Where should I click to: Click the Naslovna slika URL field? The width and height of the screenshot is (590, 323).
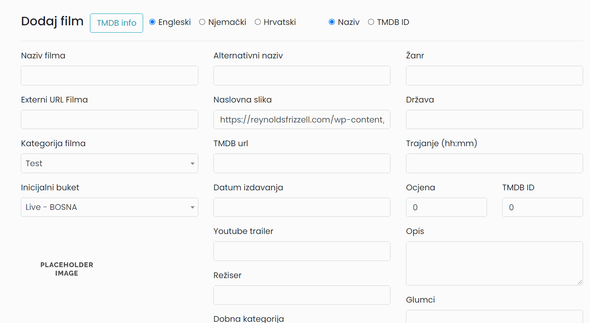pyautogui.click(x=302, y=119)
